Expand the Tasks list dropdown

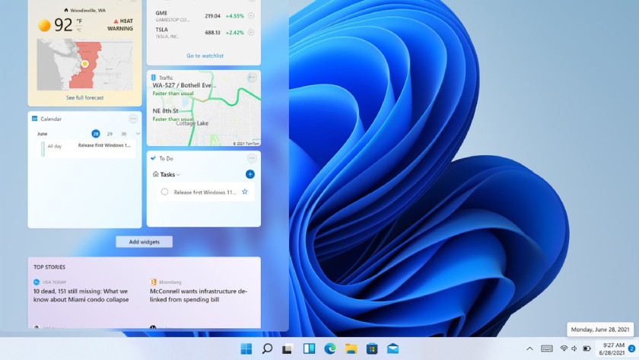pyautogui.click(x=178, y=174)
